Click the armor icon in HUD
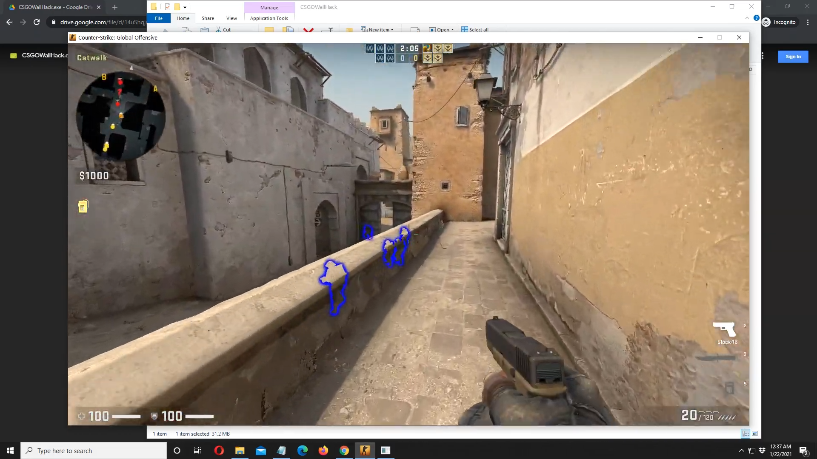This screenshot has width=817, height=459. click(x=155, y=416)
